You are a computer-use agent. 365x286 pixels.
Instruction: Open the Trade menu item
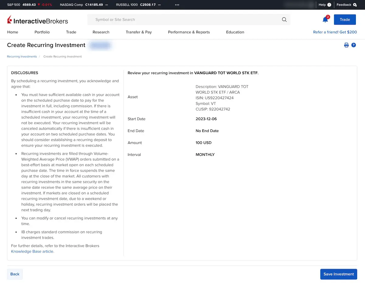pos(71,32)
